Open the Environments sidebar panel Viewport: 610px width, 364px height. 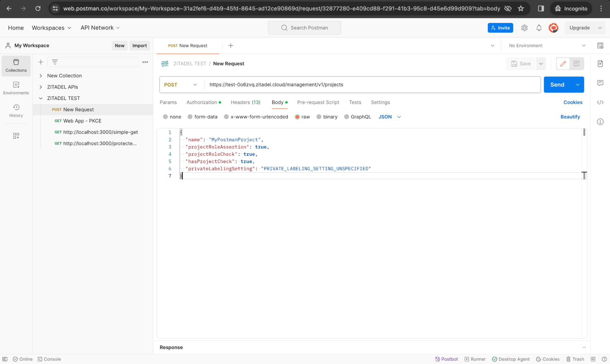(16, 88)
